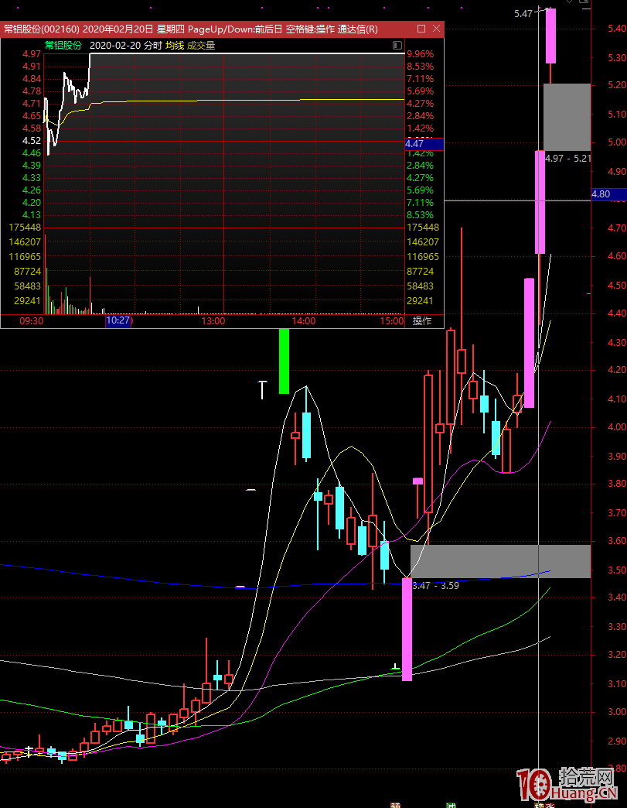Click the 09:30 time axis label

pyautogui.click(x=31, y=321)
